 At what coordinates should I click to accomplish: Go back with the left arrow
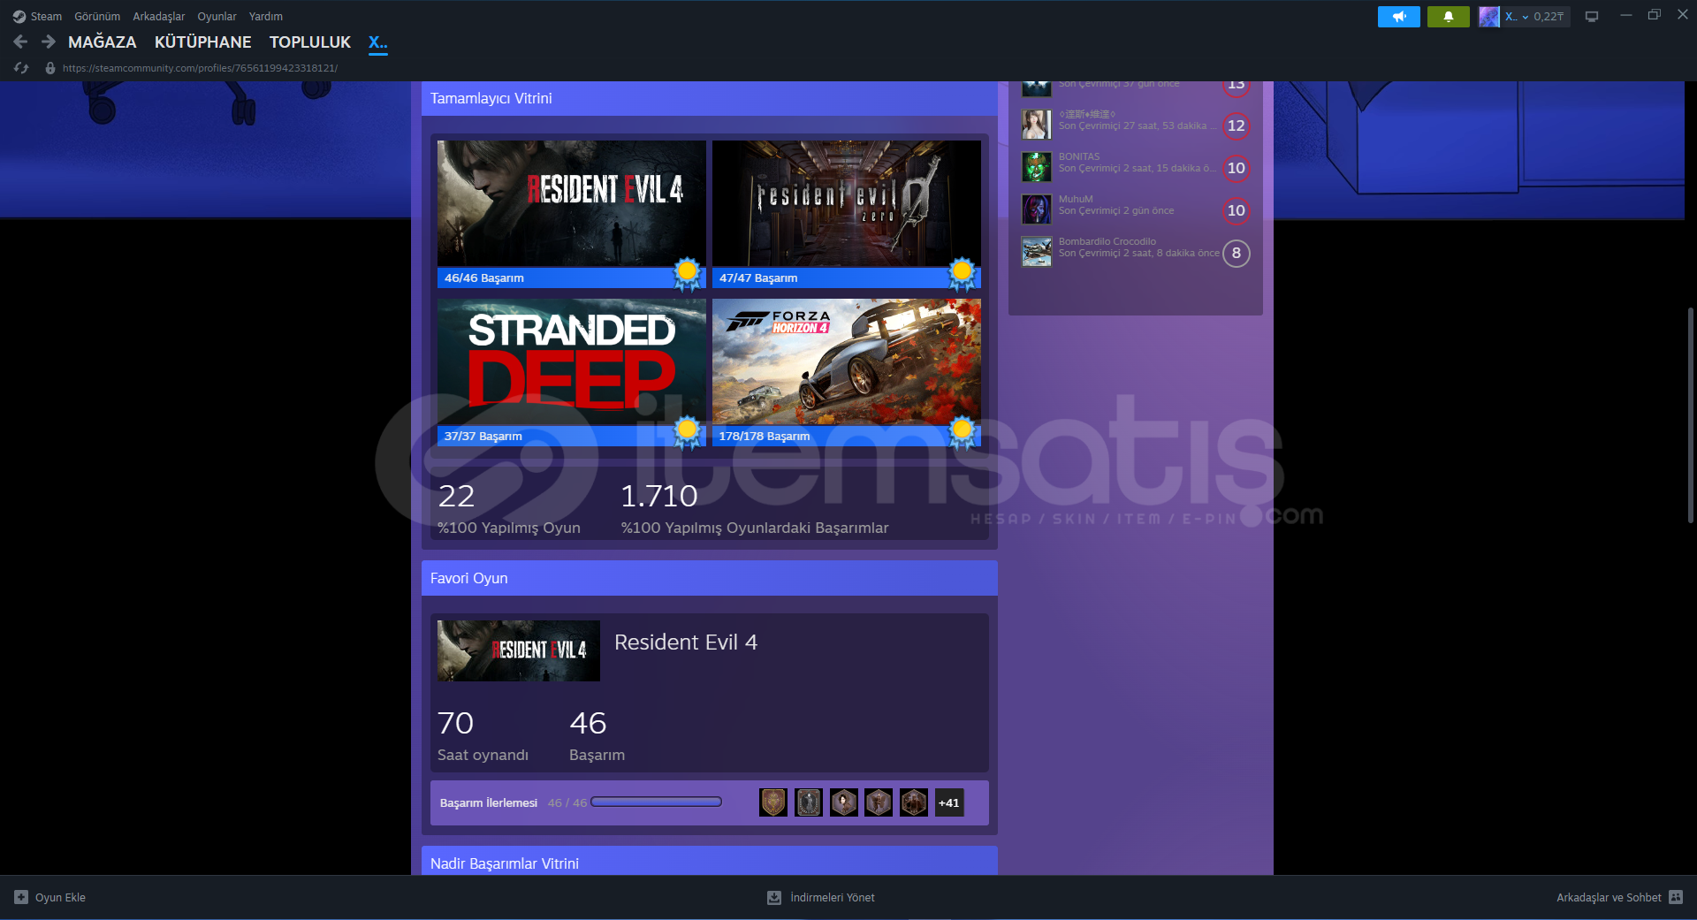20,42
